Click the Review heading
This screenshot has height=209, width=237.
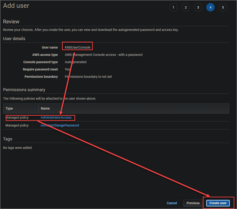pos(11,21)
